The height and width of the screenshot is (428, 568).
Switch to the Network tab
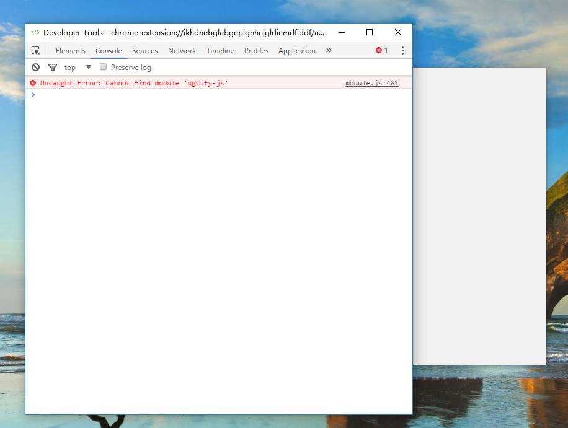[x=182, y=51]
